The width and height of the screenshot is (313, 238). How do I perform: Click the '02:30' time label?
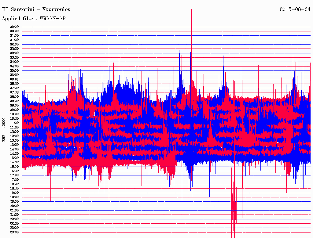pyautogui.click(x=14, y=49)
